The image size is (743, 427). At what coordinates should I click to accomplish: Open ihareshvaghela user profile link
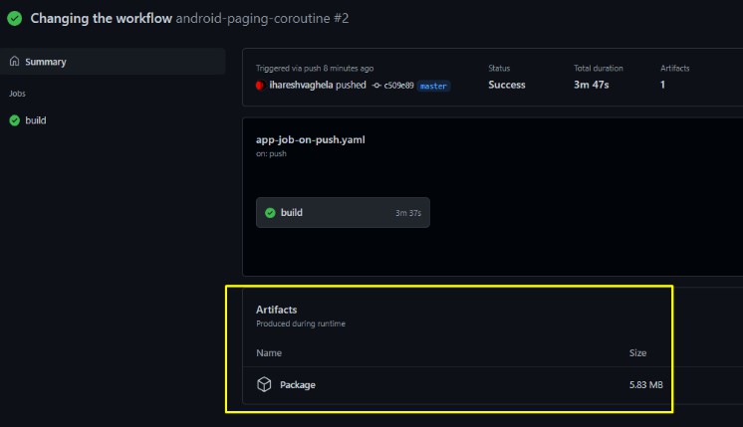click(301, 85)
